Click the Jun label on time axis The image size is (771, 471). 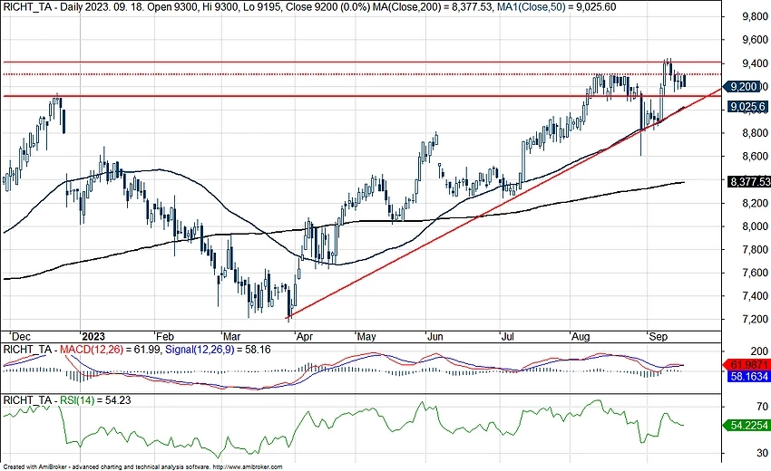[x=435, y=336]
